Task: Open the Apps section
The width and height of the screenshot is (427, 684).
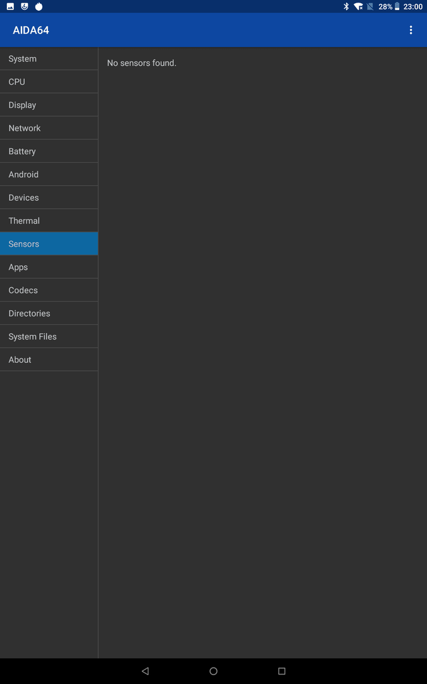Action: pyautogui.click(x=49, y=267)
